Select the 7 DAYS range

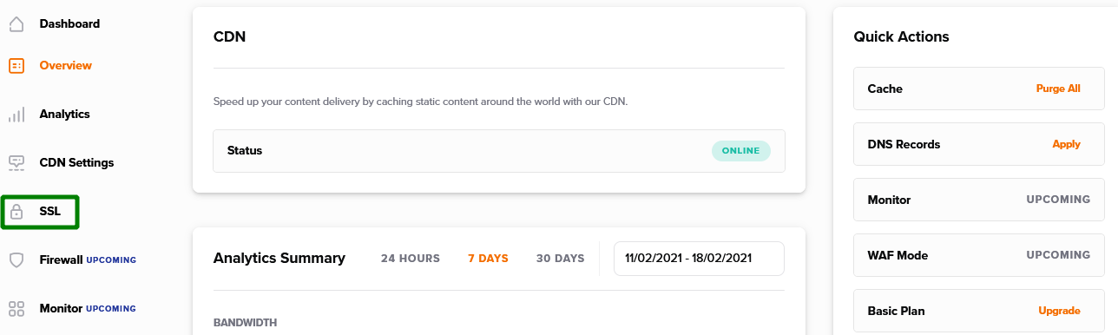[x=488, y=259]
